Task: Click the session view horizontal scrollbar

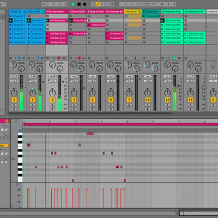Action: click(x=90, y=113)
